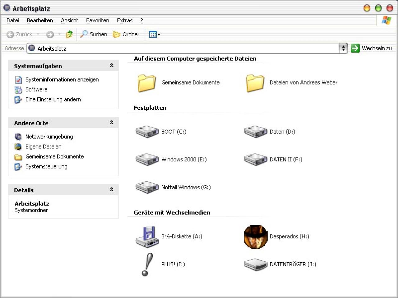The height and width of the screenshot is (298, 398).
Task: Open the Bearbeiten menu
Action: click(40, 20)
